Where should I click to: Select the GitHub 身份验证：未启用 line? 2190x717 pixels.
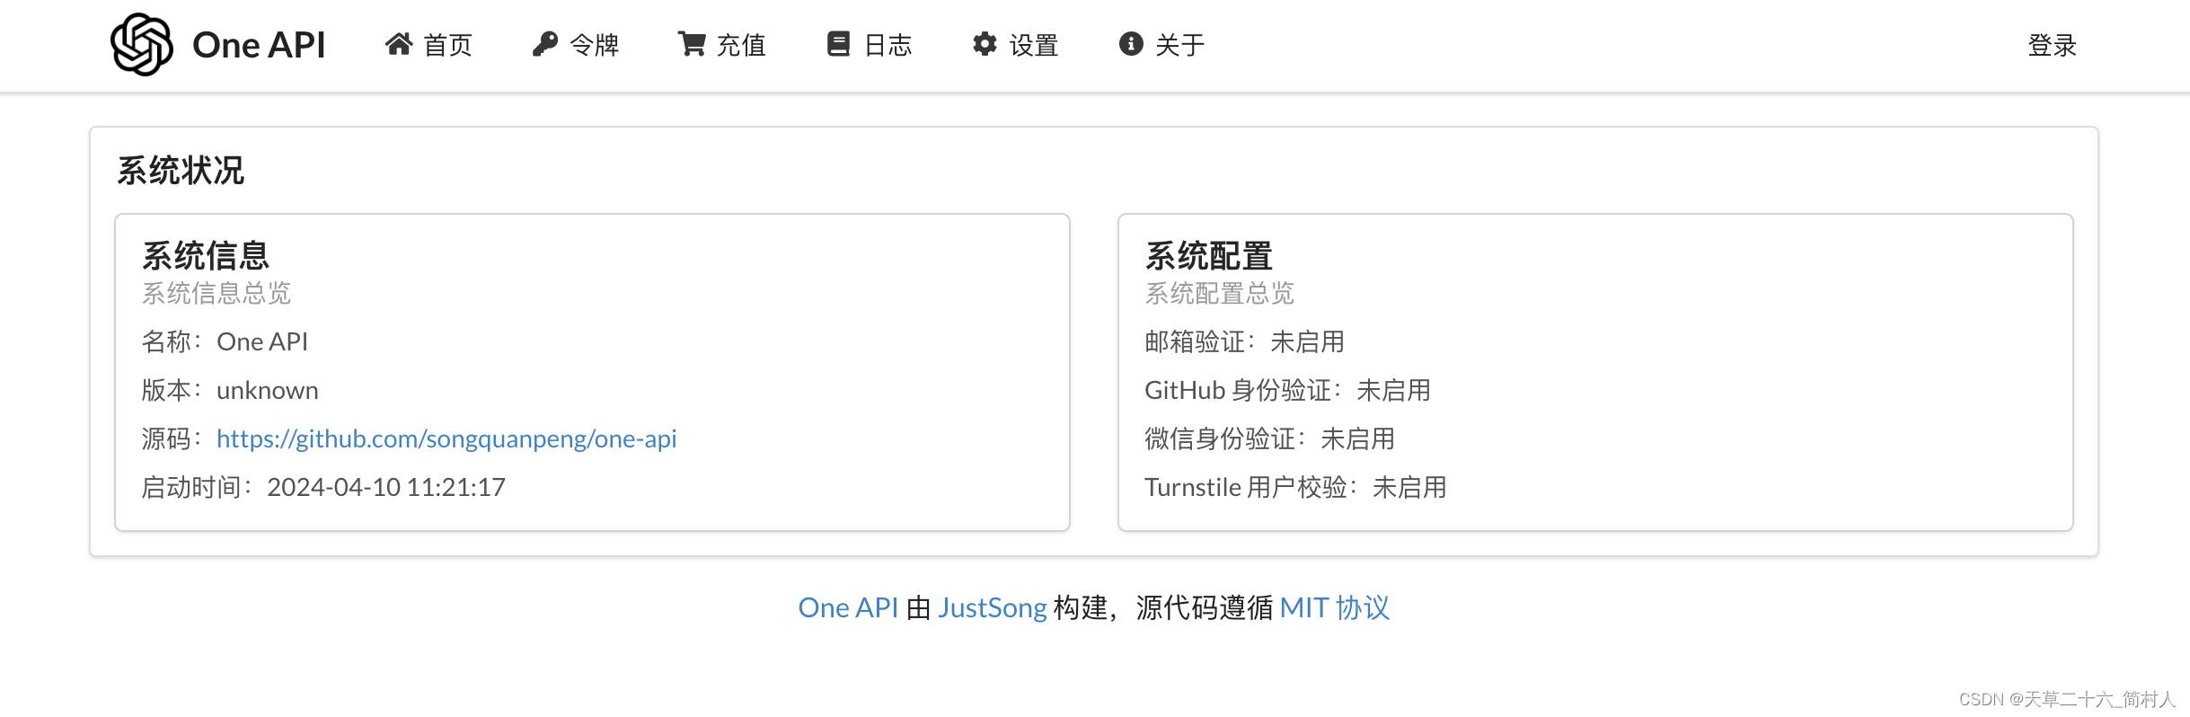point(1288,390)
